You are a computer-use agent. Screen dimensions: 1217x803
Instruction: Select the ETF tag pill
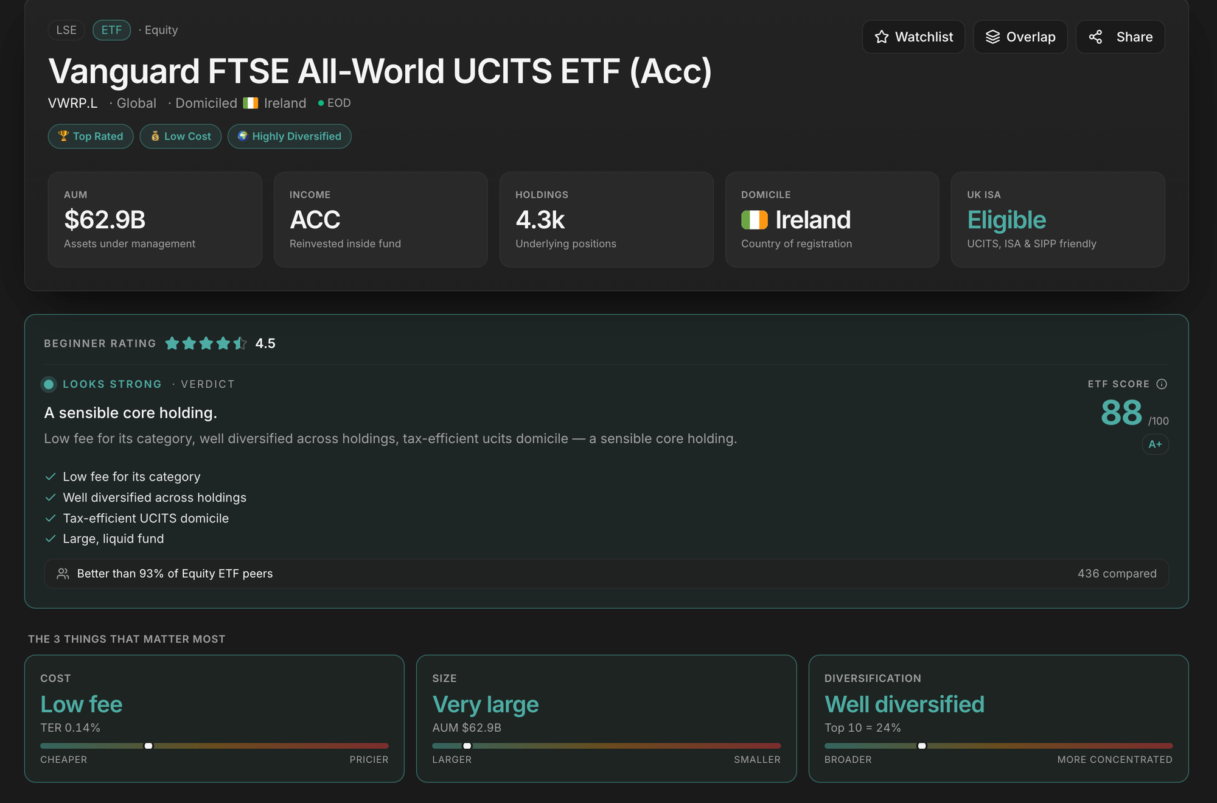pos(111,30)
